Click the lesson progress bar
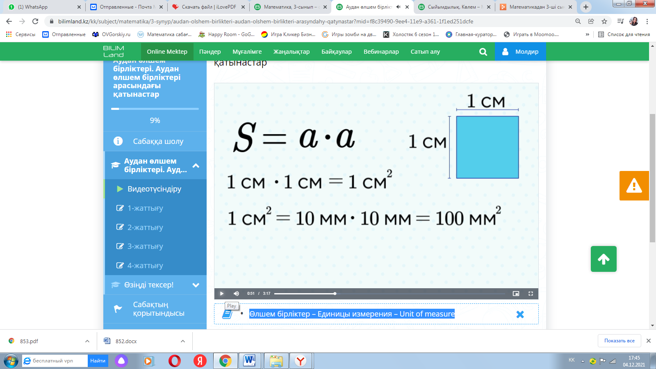656x369 pixels. pos(155,109)
